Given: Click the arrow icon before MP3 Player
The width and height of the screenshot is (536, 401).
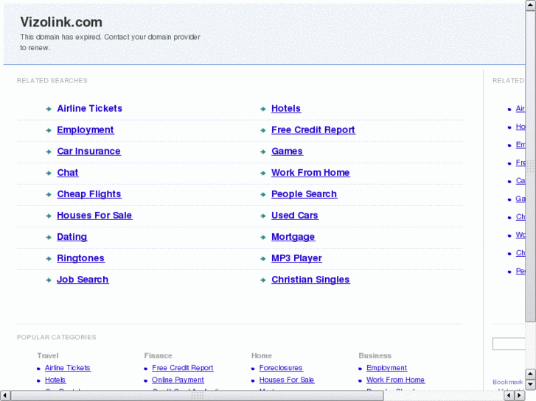Looking at the screenshot, I should (262, 259).
